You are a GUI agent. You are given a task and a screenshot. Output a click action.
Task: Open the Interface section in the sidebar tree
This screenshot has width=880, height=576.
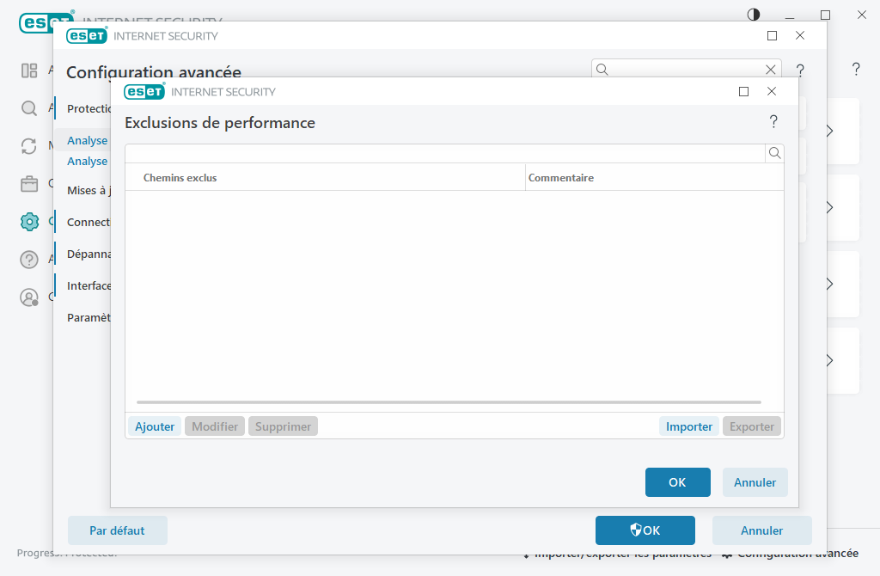89,285
